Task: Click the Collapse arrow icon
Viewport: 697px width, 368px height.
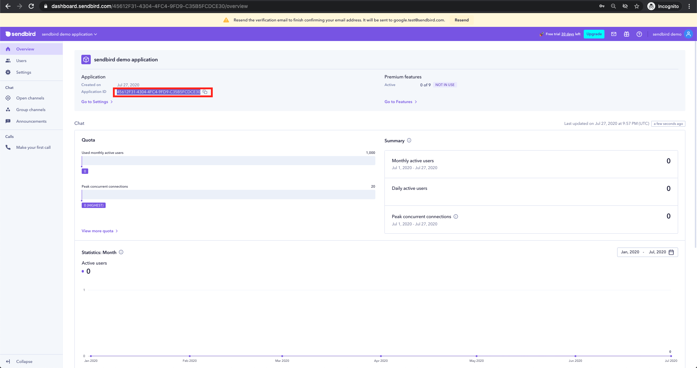Action: [x=8, y=361]
